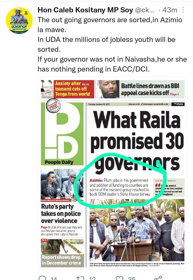Tap the 'Ruto's party takes on police' story
Viewport: 193px width, 280px height.
61,214
